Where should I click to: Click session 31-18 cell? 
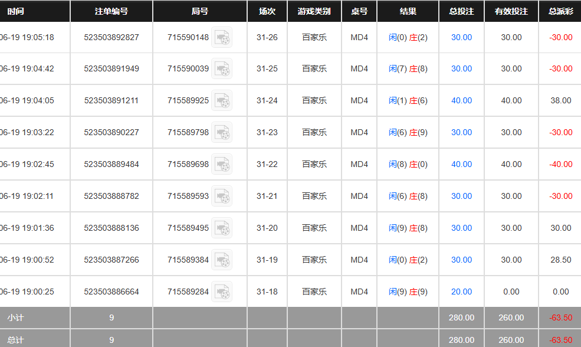[267, 292]
